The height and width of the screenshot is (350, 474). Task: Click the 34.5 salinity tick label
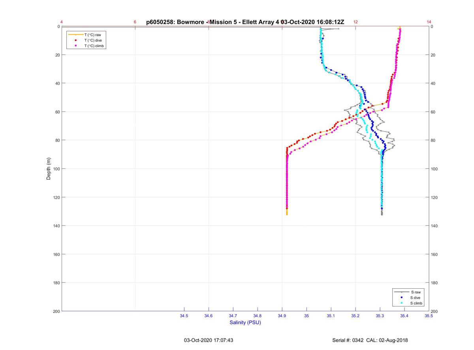pyautogui.click(x=184, y=316)
